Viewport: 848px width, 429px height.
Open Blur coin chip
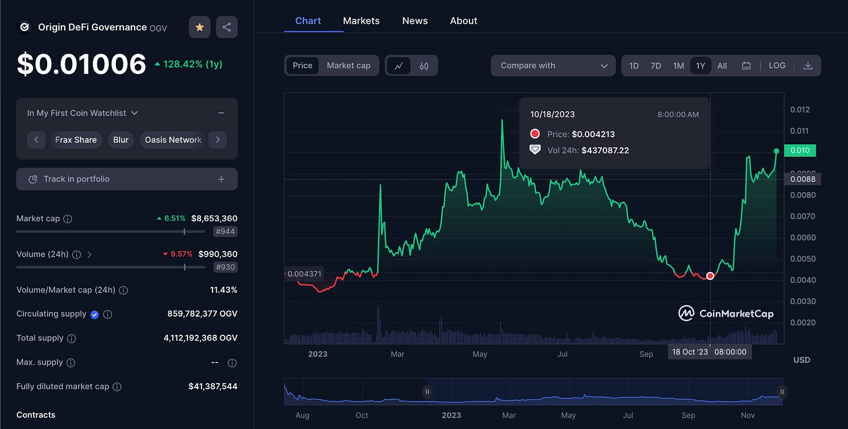121,140
